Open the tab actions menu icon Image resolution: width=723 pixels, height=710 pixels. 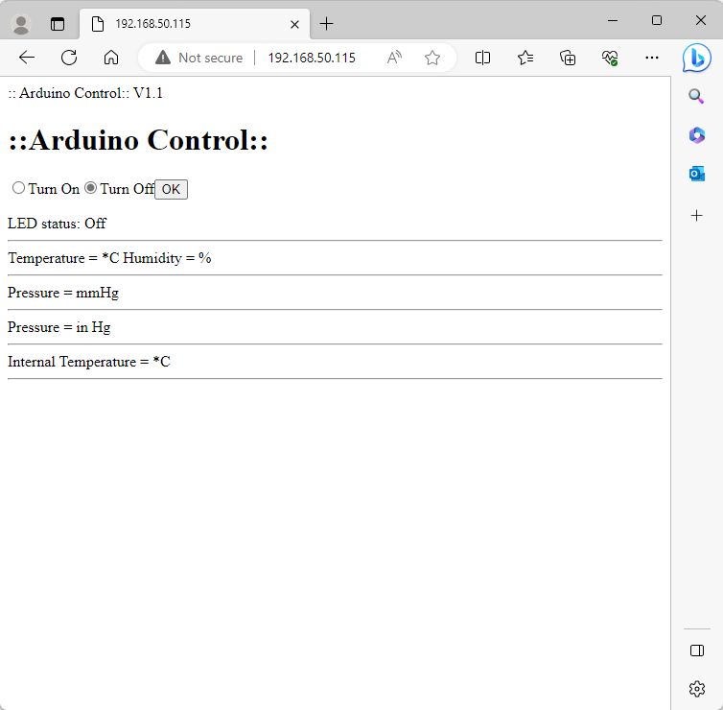(58, 24)
